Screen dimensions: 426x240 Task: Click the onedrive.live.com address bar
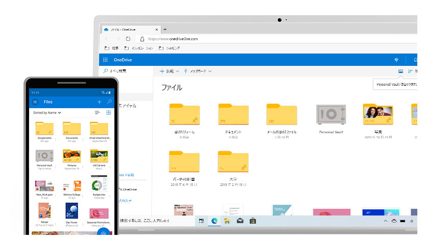click(277, 39)
